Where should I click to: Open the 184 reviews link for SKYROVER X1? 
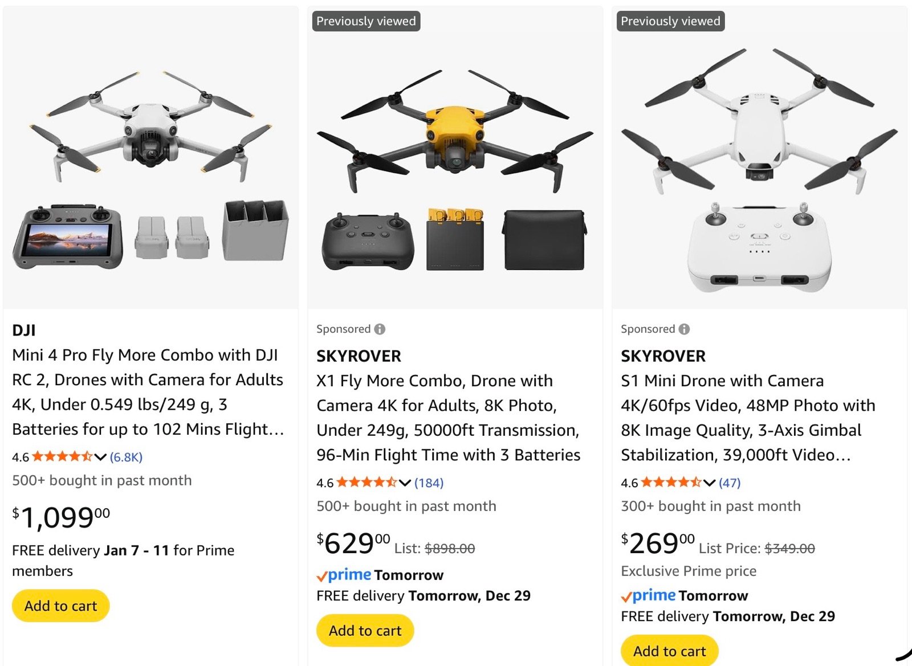coord(428,483)
